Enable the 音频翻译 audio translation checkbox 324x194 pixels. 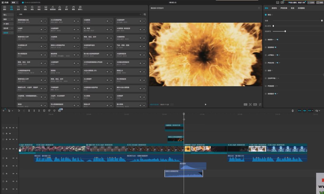coord(266,94)
